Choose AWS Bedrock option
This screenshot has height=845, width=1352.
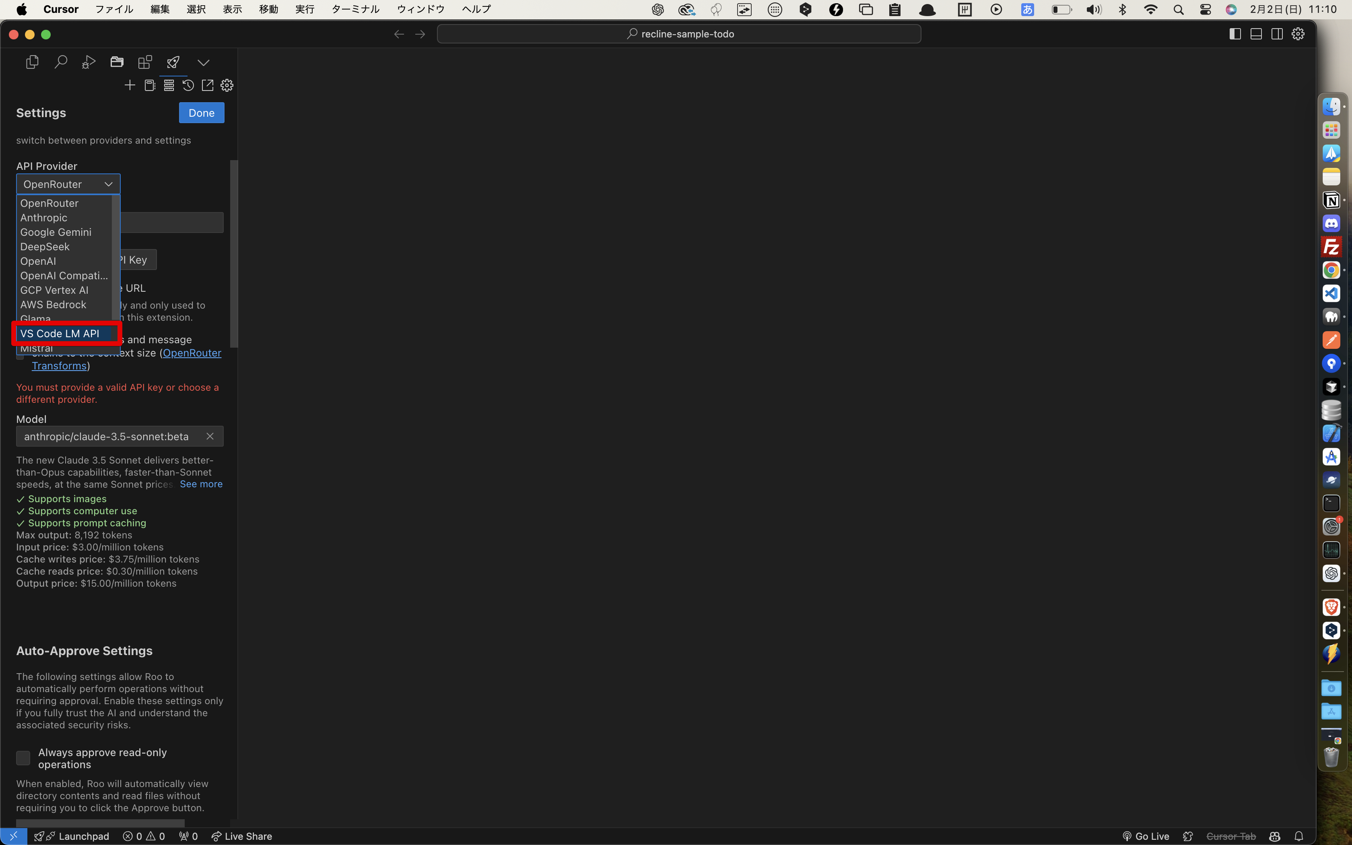pos(64,305)
